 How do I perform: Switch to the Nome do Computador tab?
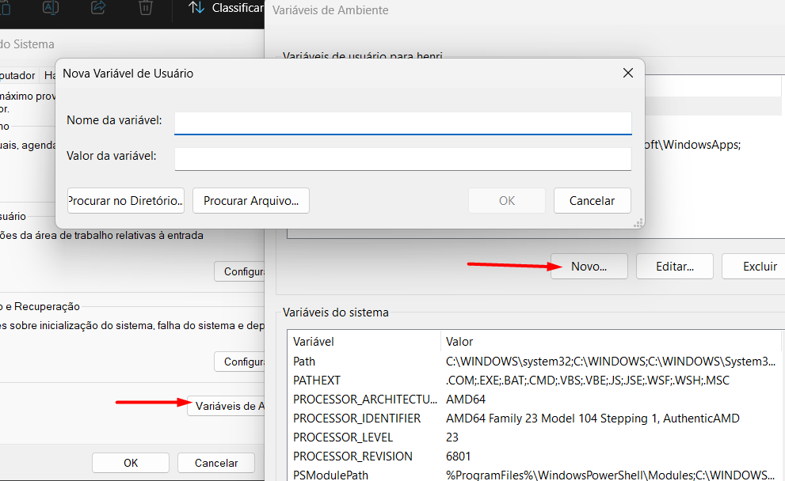coord(18,75)
